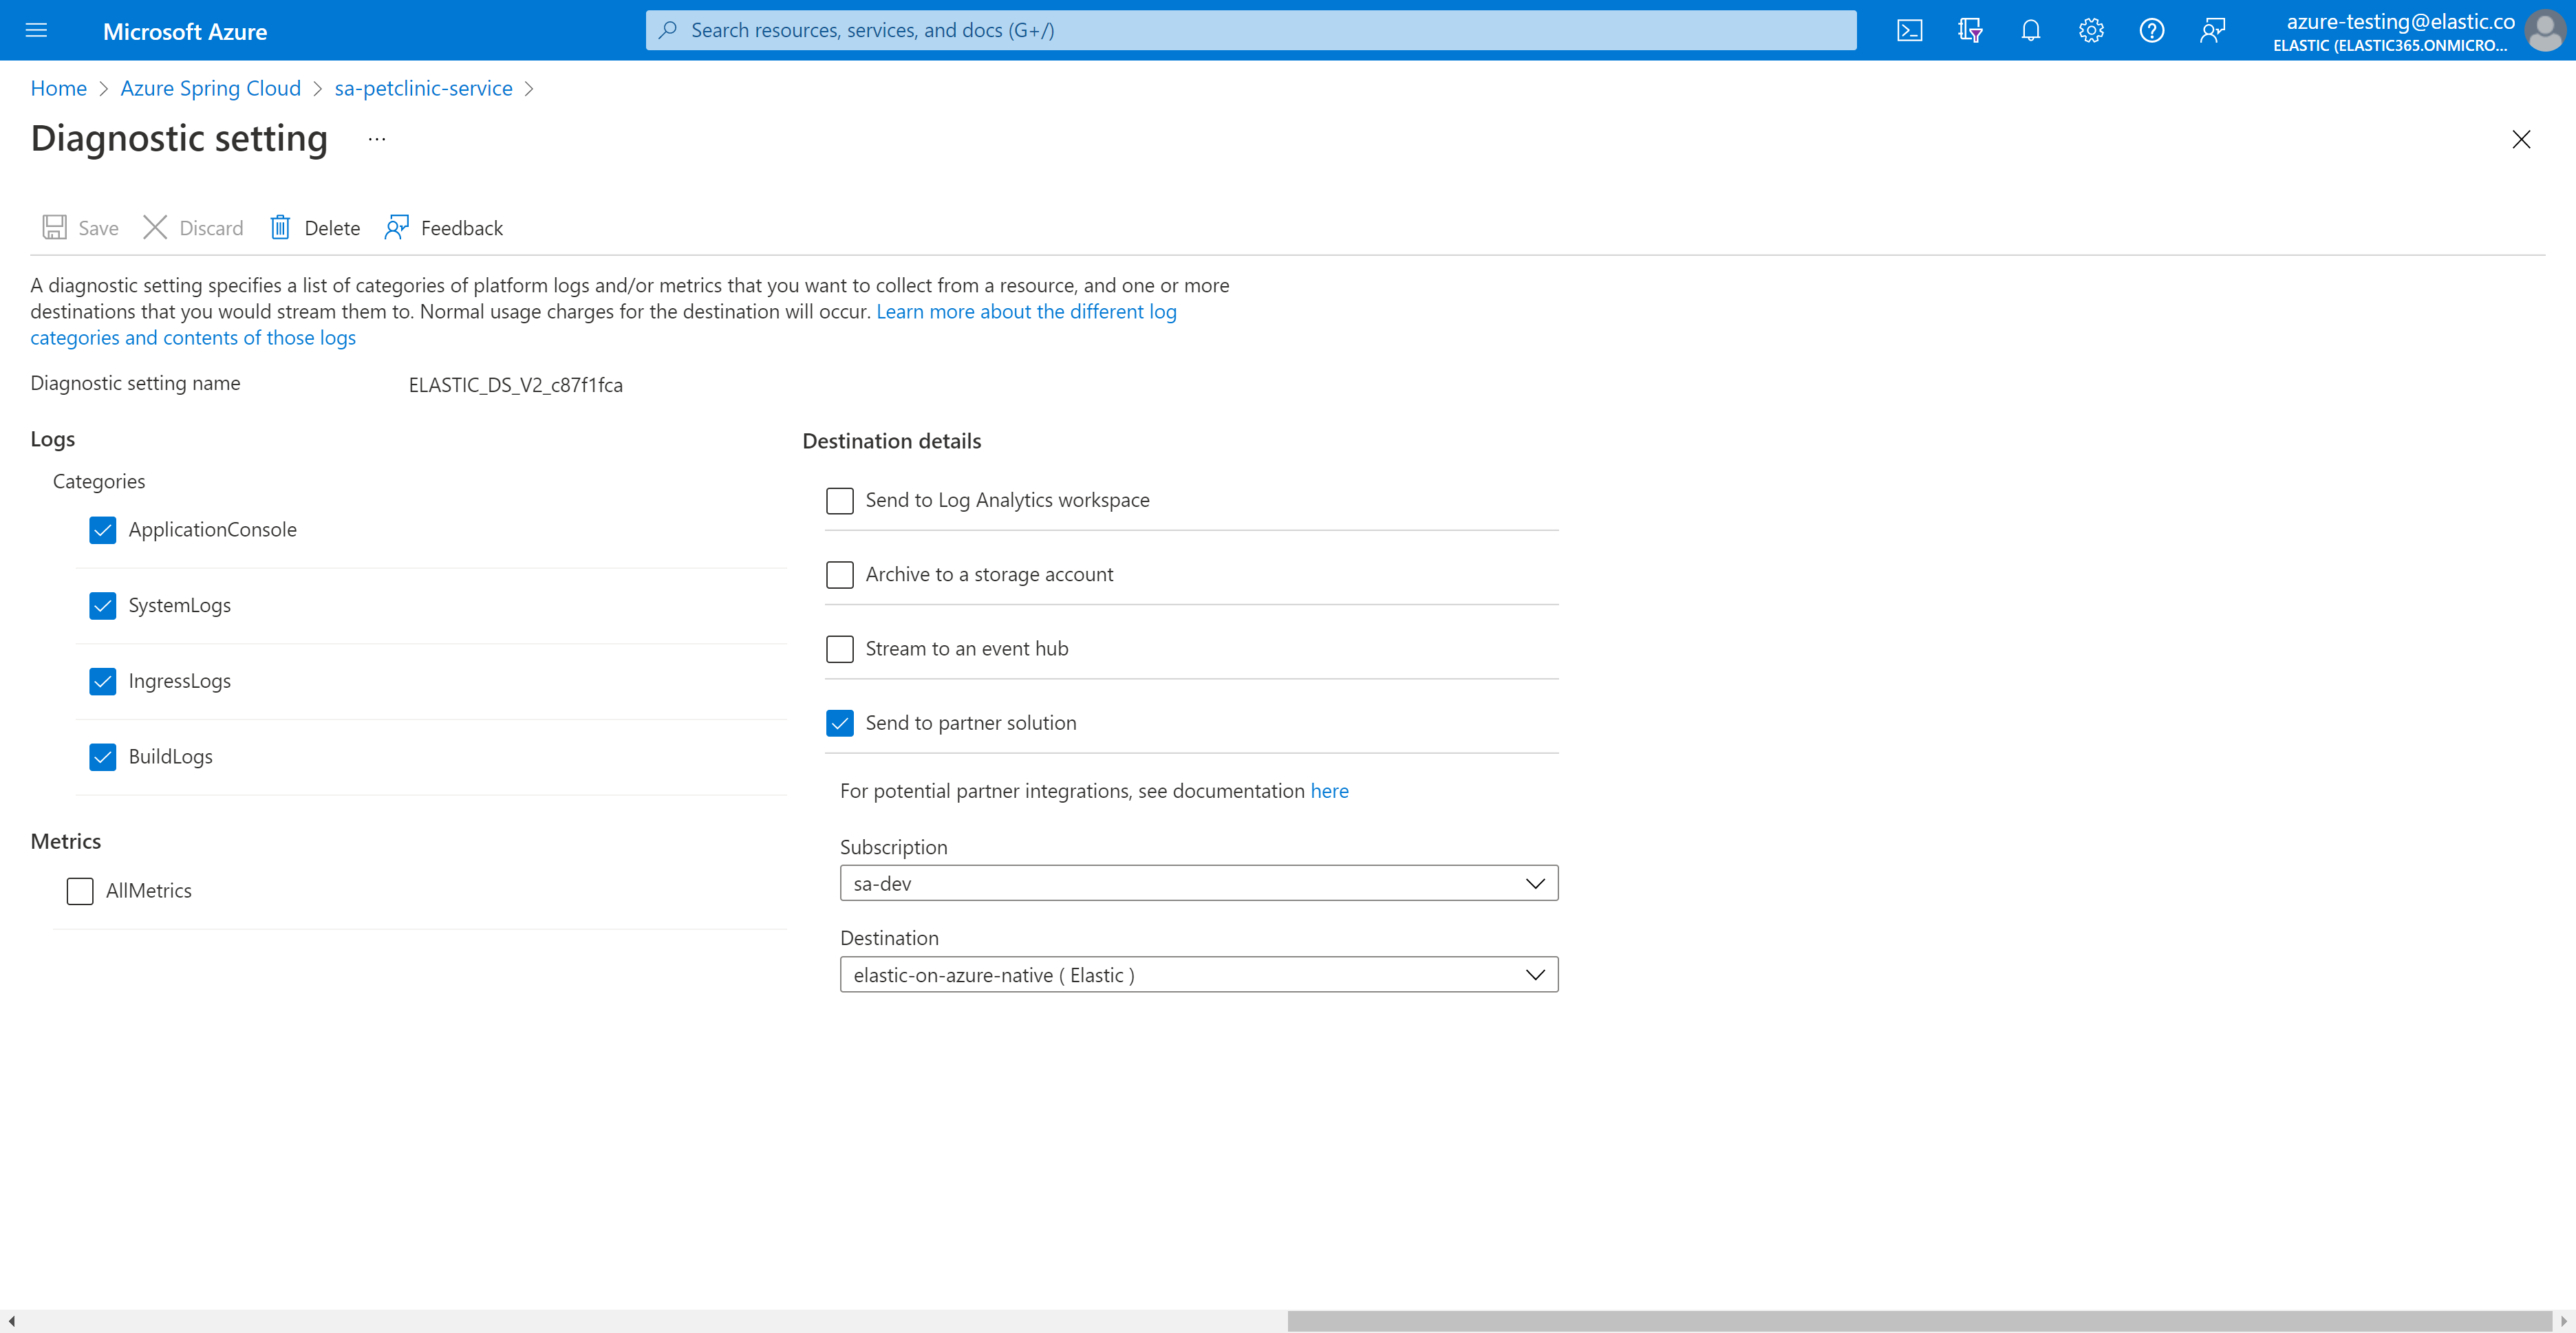Screen dimensions: 2576x1333
Task: Click the Discard button label
Action: click(211, 228)
